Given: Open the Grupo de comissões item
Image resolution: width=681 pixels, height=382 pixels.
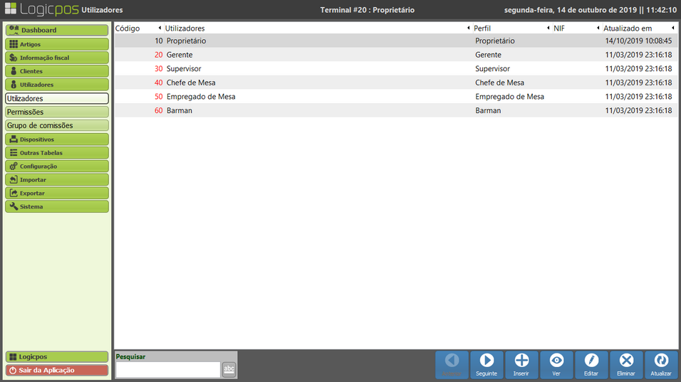Looking at the screenshot, I should point(57,126).
